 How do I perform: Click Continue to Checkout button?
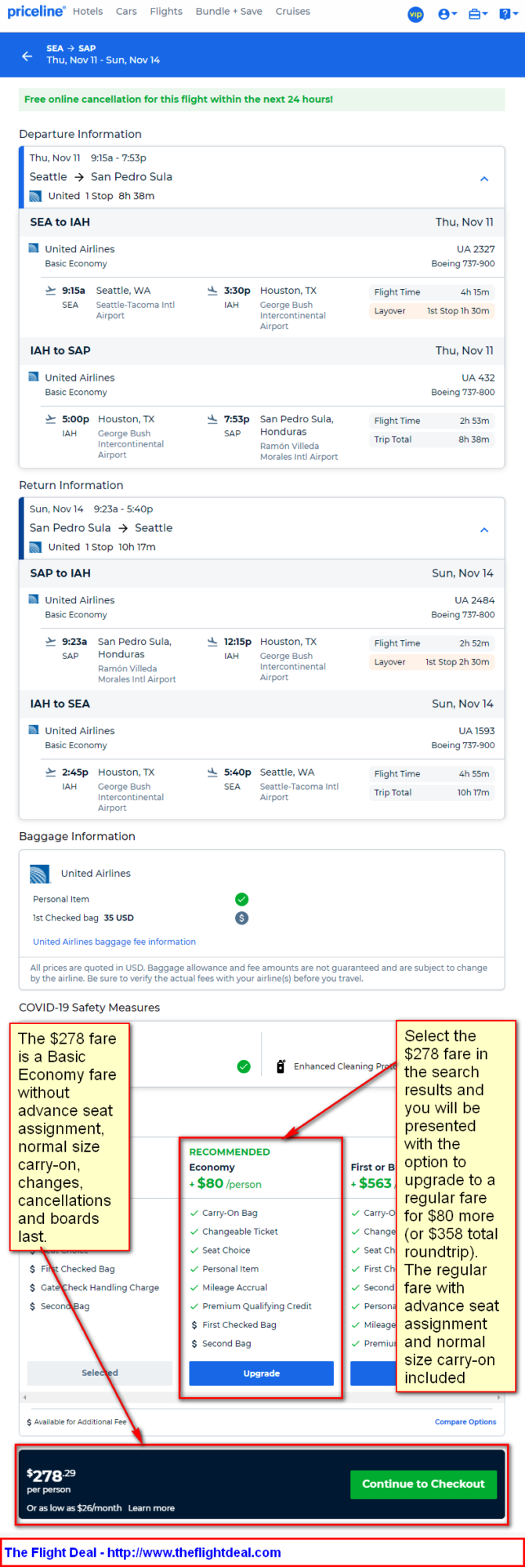(423, 1483)
